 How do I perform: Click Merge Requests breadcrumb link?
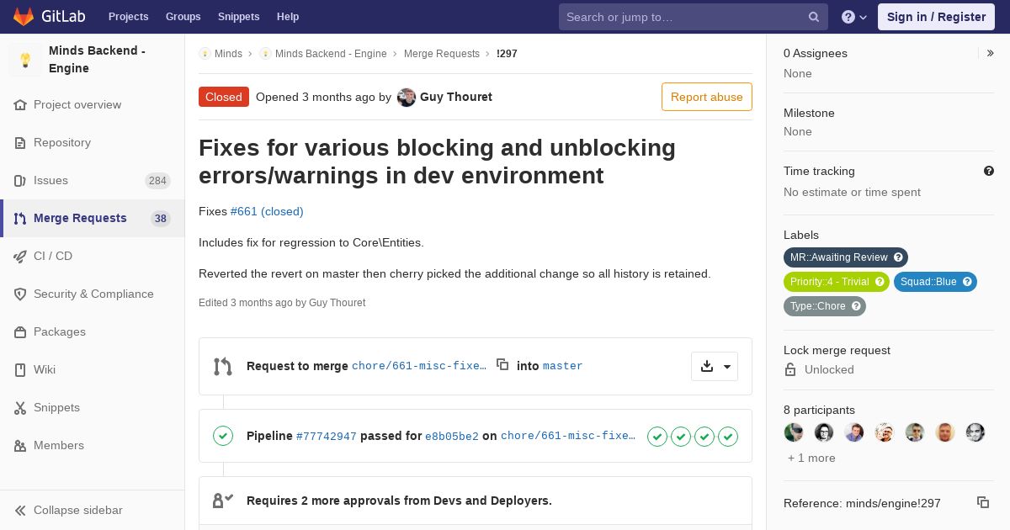[442, 54]
